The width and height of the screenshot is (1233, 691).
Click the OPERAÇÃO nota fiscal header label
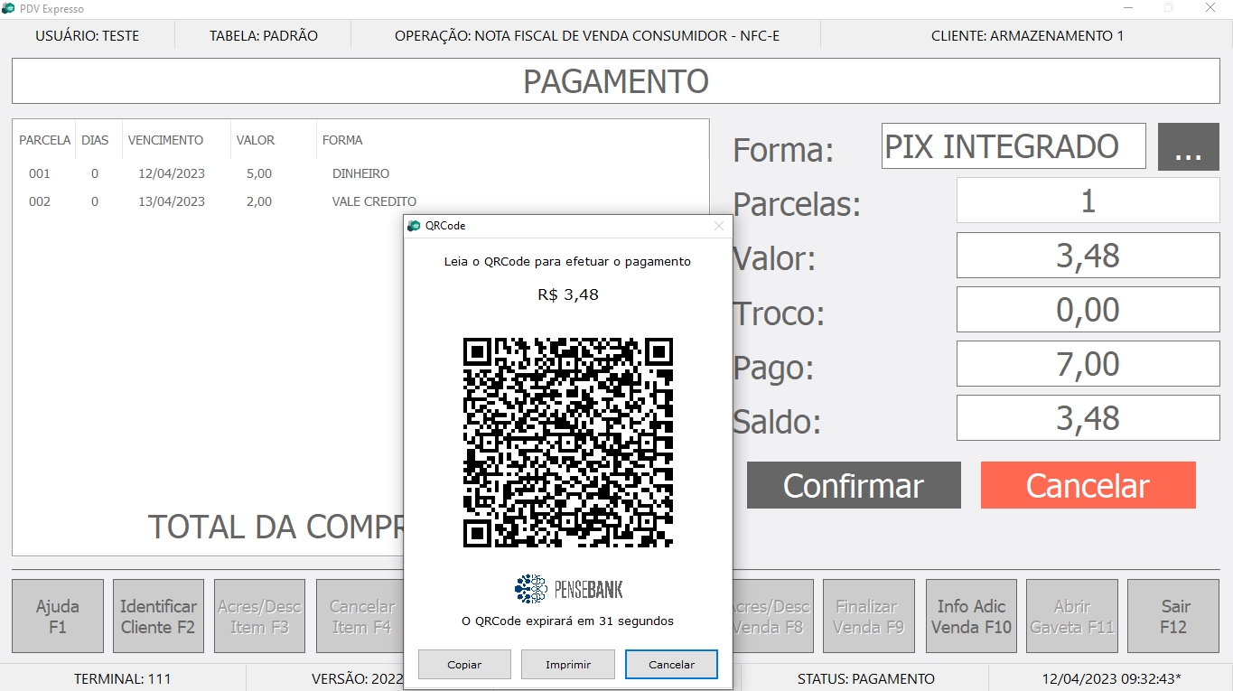[587, 36]
